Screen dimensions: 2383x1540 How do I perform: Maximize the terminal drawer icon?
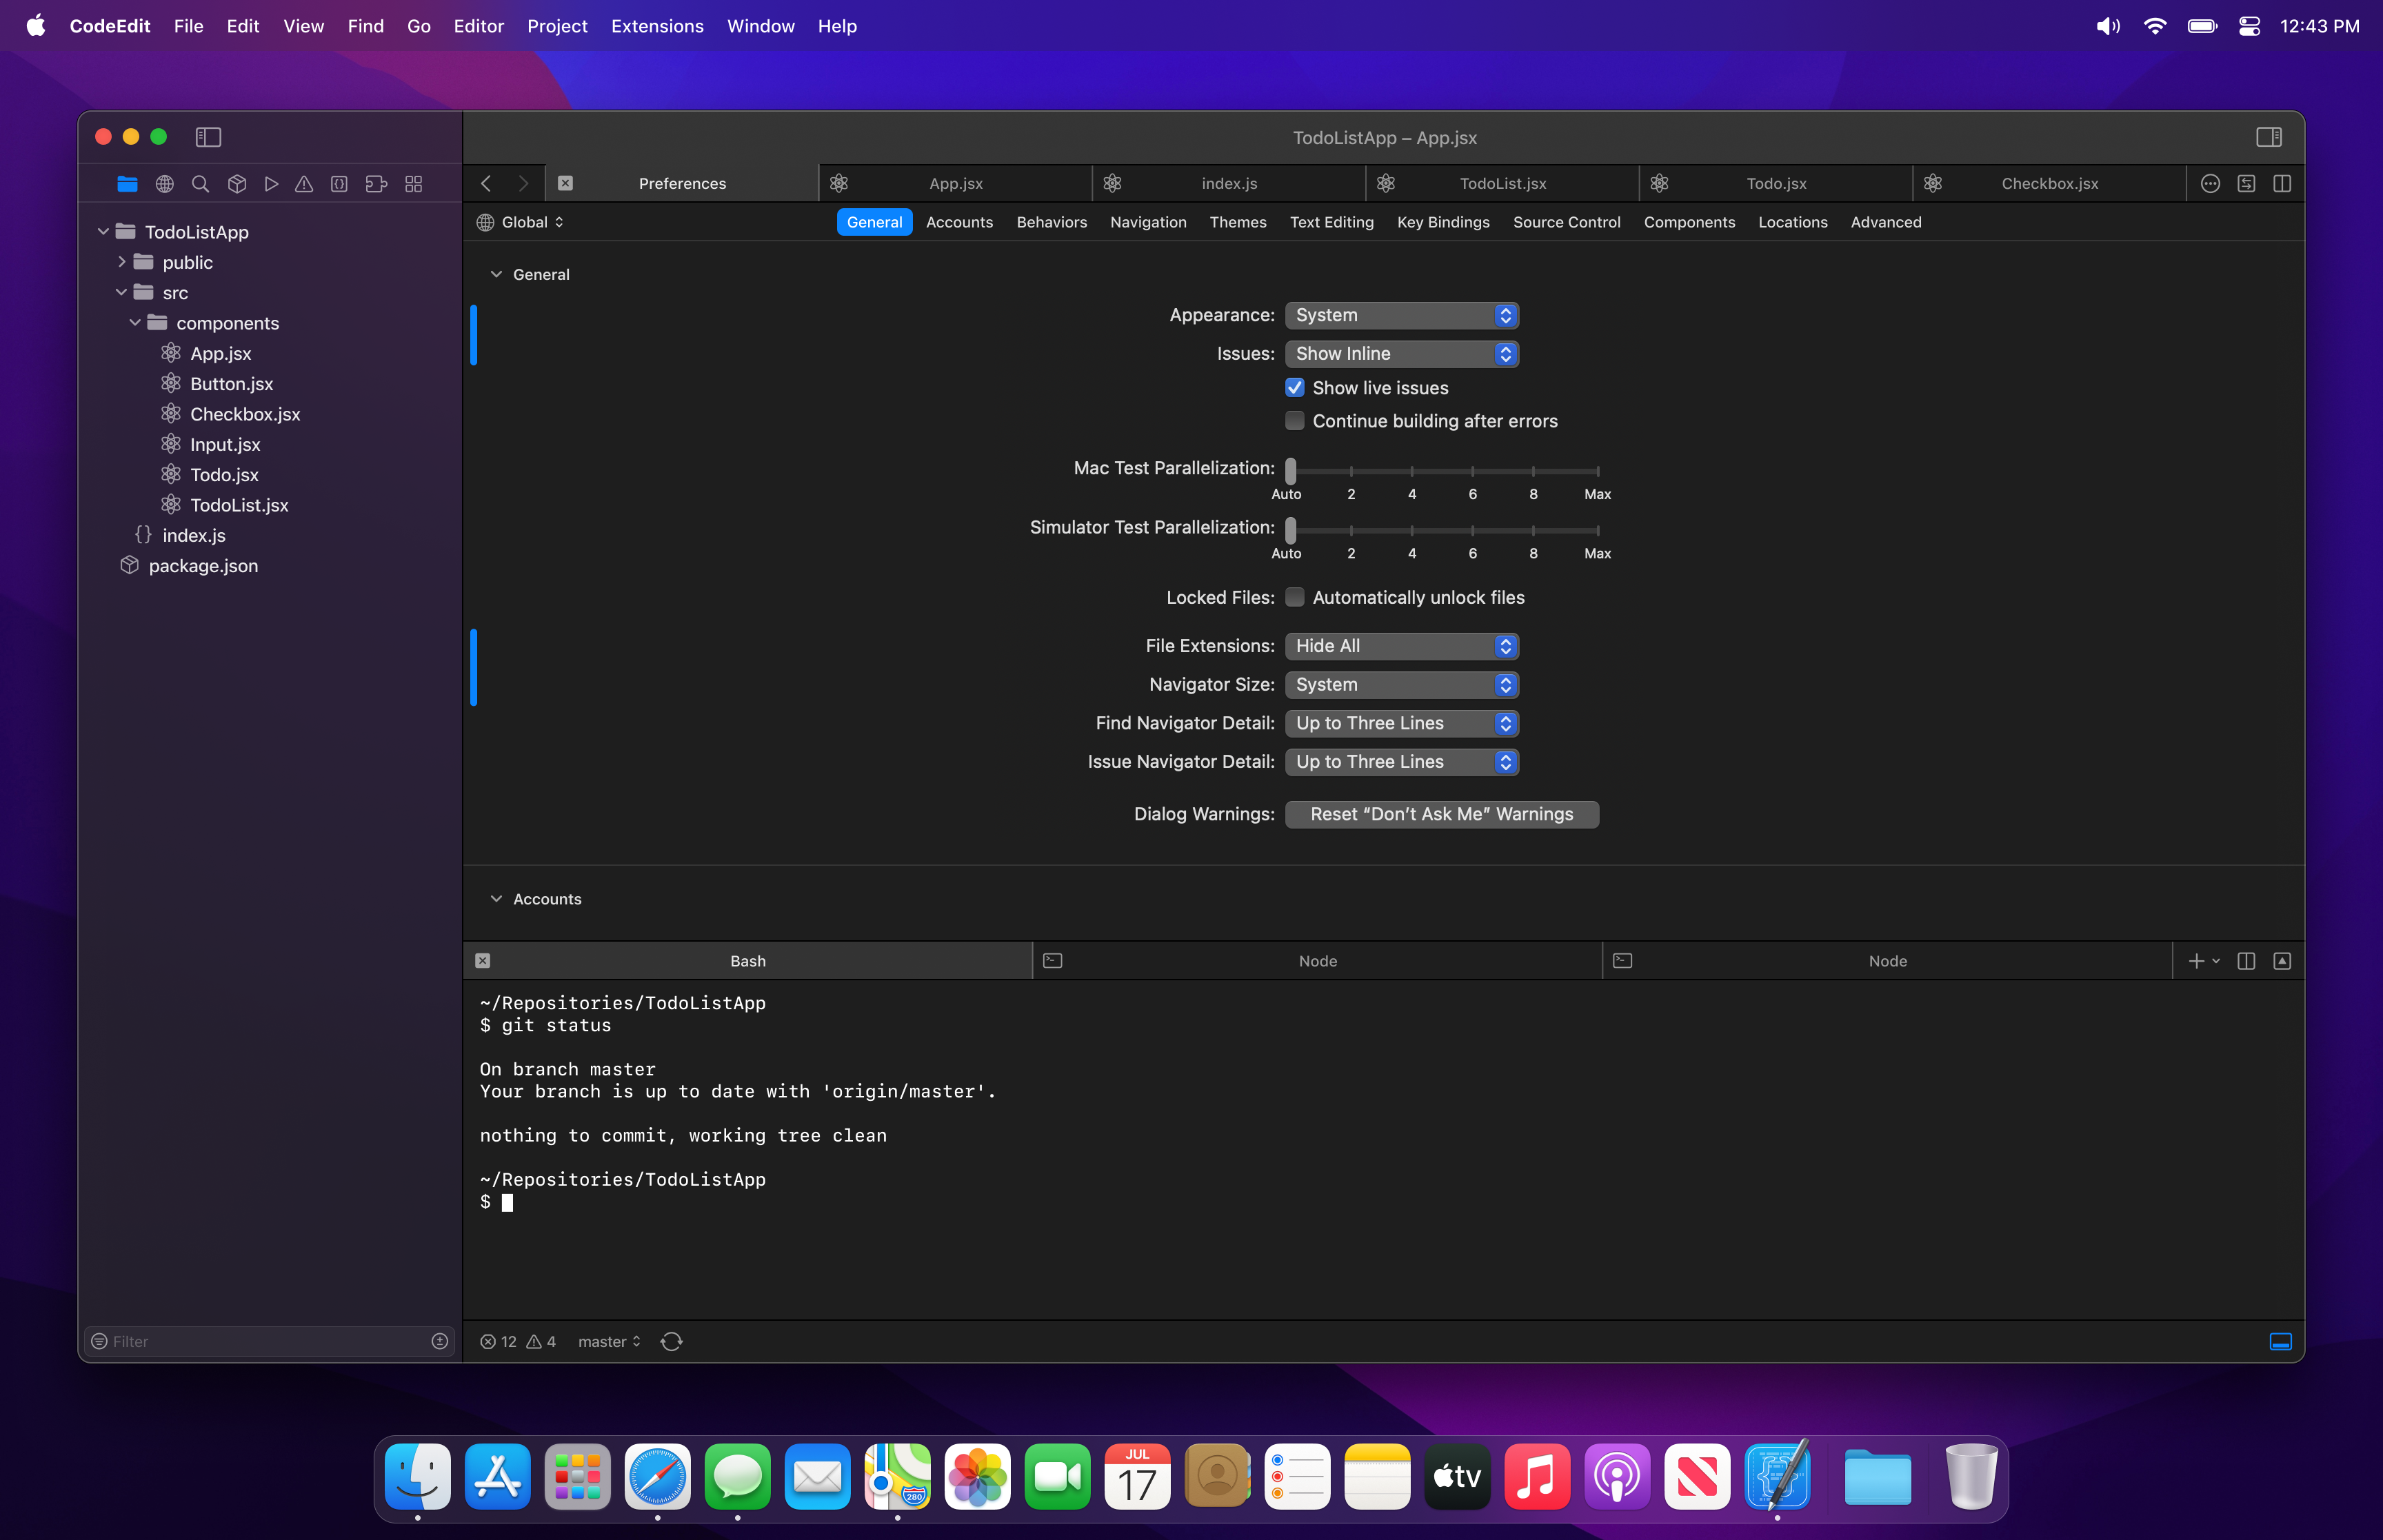tap(2282, 961)
